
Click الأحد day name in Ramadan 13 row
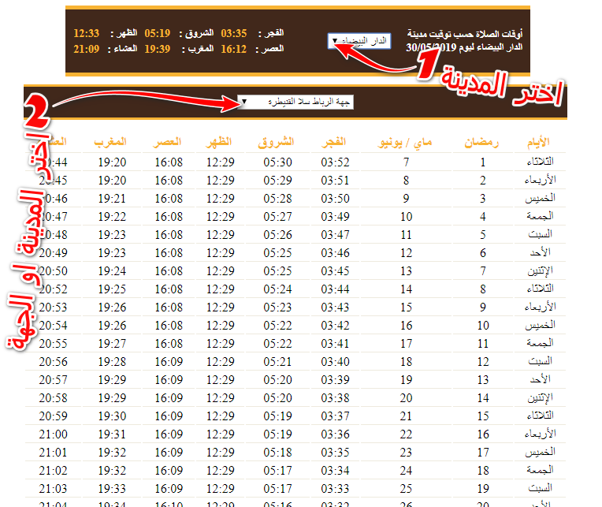click(541, 379)
